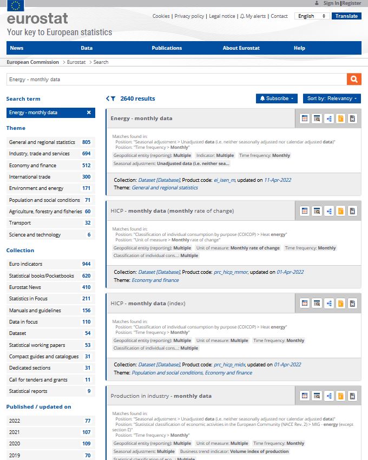This screenshot has width=368, height=460.
Task: Click the funnel filter icon beside results count
Action: point(111,98)
